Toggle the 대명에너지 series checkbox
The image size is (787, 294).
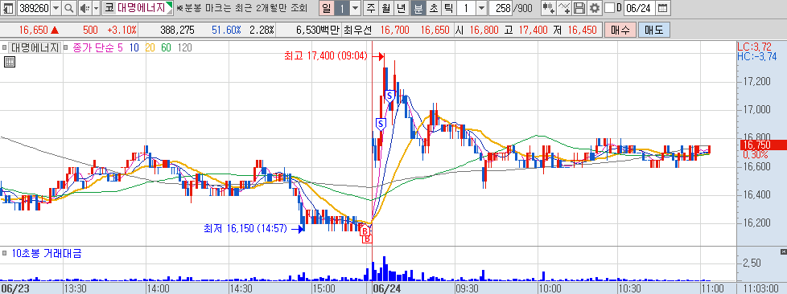(x=4, y=48)
